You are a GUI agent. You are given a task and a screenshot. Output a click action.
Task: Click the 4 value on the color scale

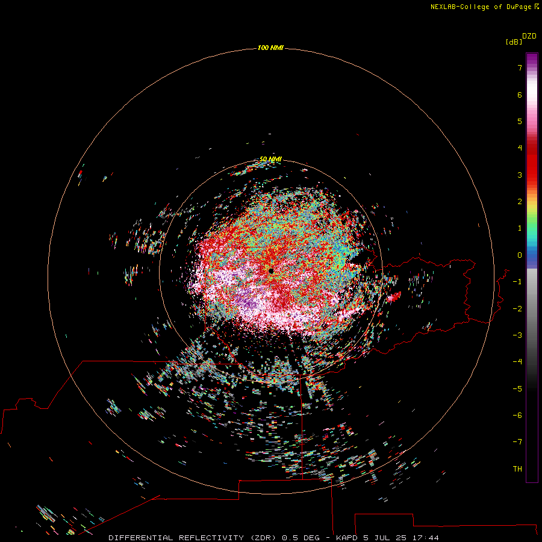point(520,148)
